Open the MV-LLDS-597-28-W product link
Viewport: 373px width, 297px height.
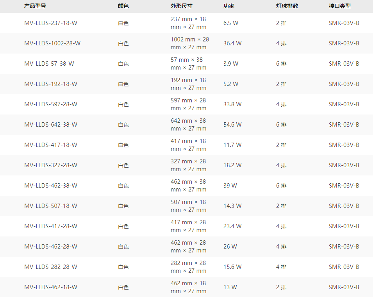coord(51,104)
